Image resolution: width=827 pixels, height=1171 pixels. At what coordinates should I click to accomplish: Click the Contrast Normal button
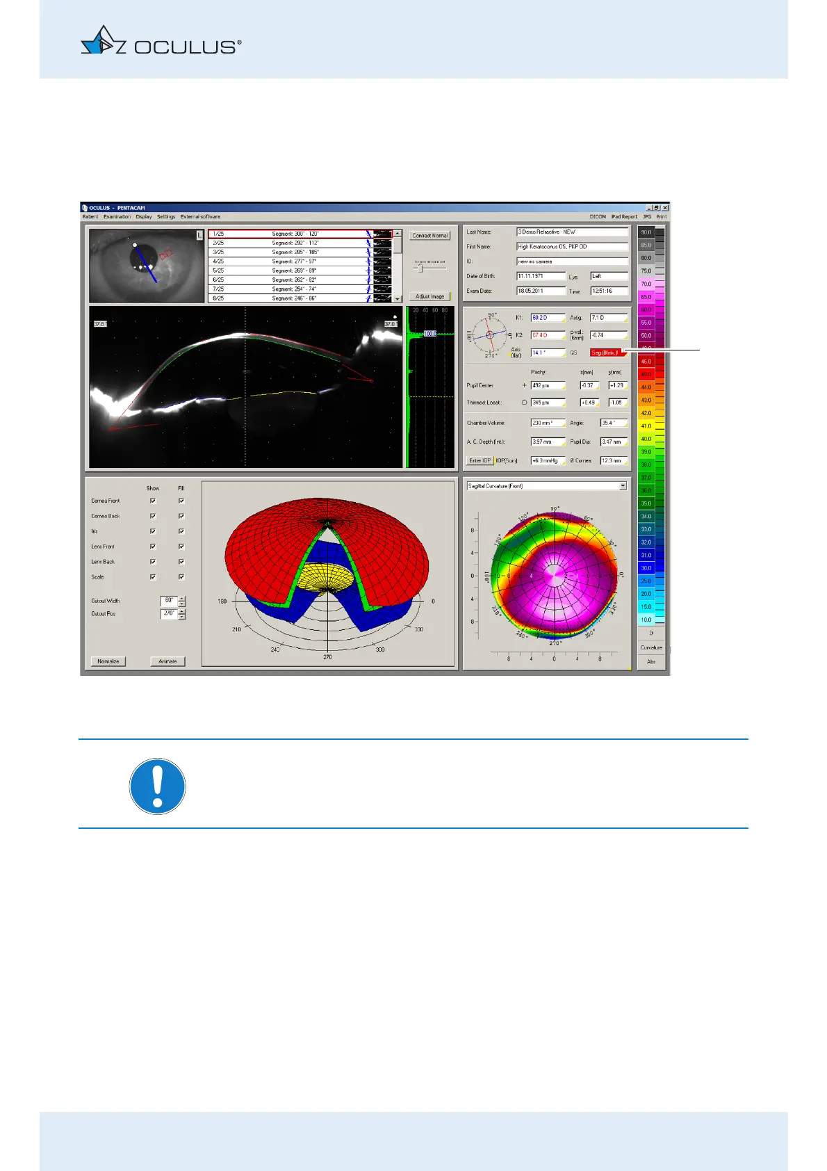click(x=430, y=236)
